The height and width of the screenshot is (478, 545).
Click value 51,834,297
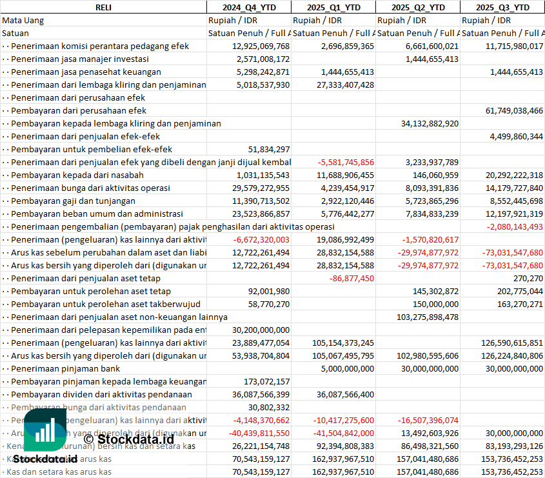click(x=269, y=149)
